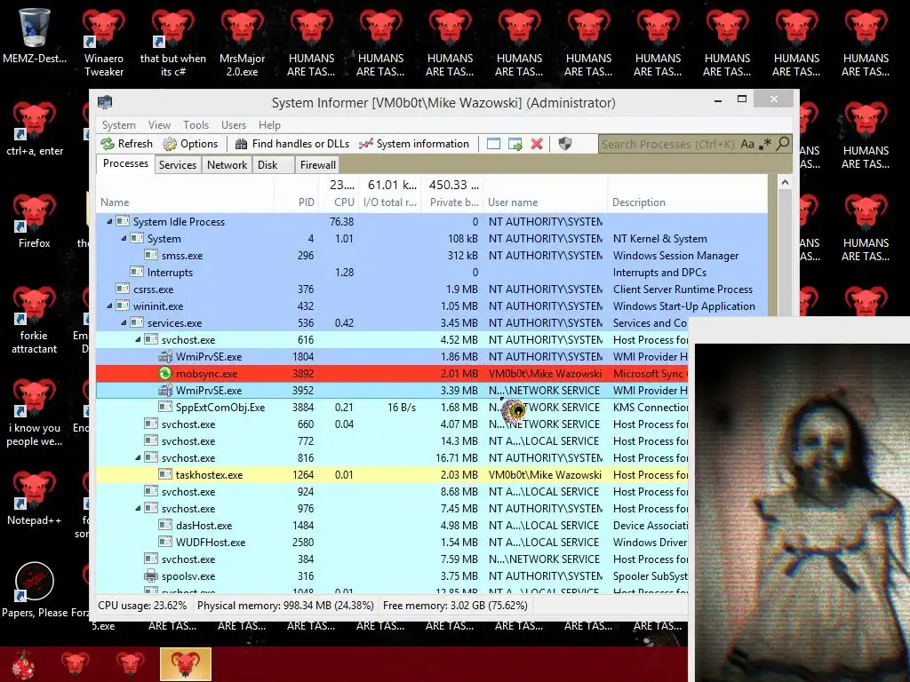Collapse svchost.exe PID 816 node
This screenshot has width=910, height=682.
[138, 457]
